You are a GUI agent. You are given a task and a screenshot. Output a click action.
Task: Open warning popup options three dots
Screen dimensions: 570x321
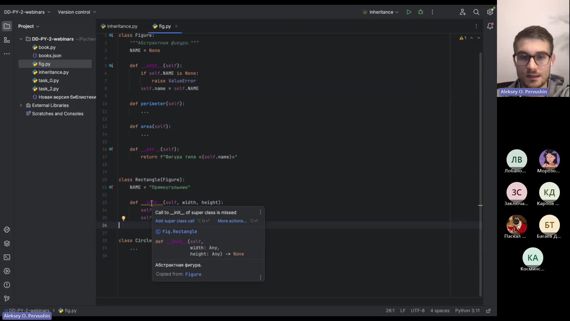click(261, 212)
